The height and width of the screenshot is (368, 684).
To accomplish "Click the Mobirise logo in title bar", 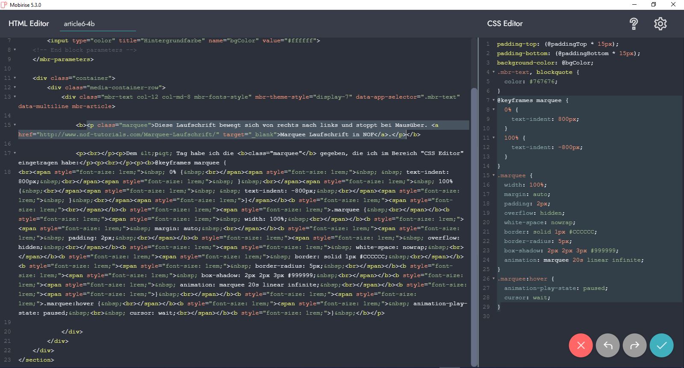I will (4, 5).
